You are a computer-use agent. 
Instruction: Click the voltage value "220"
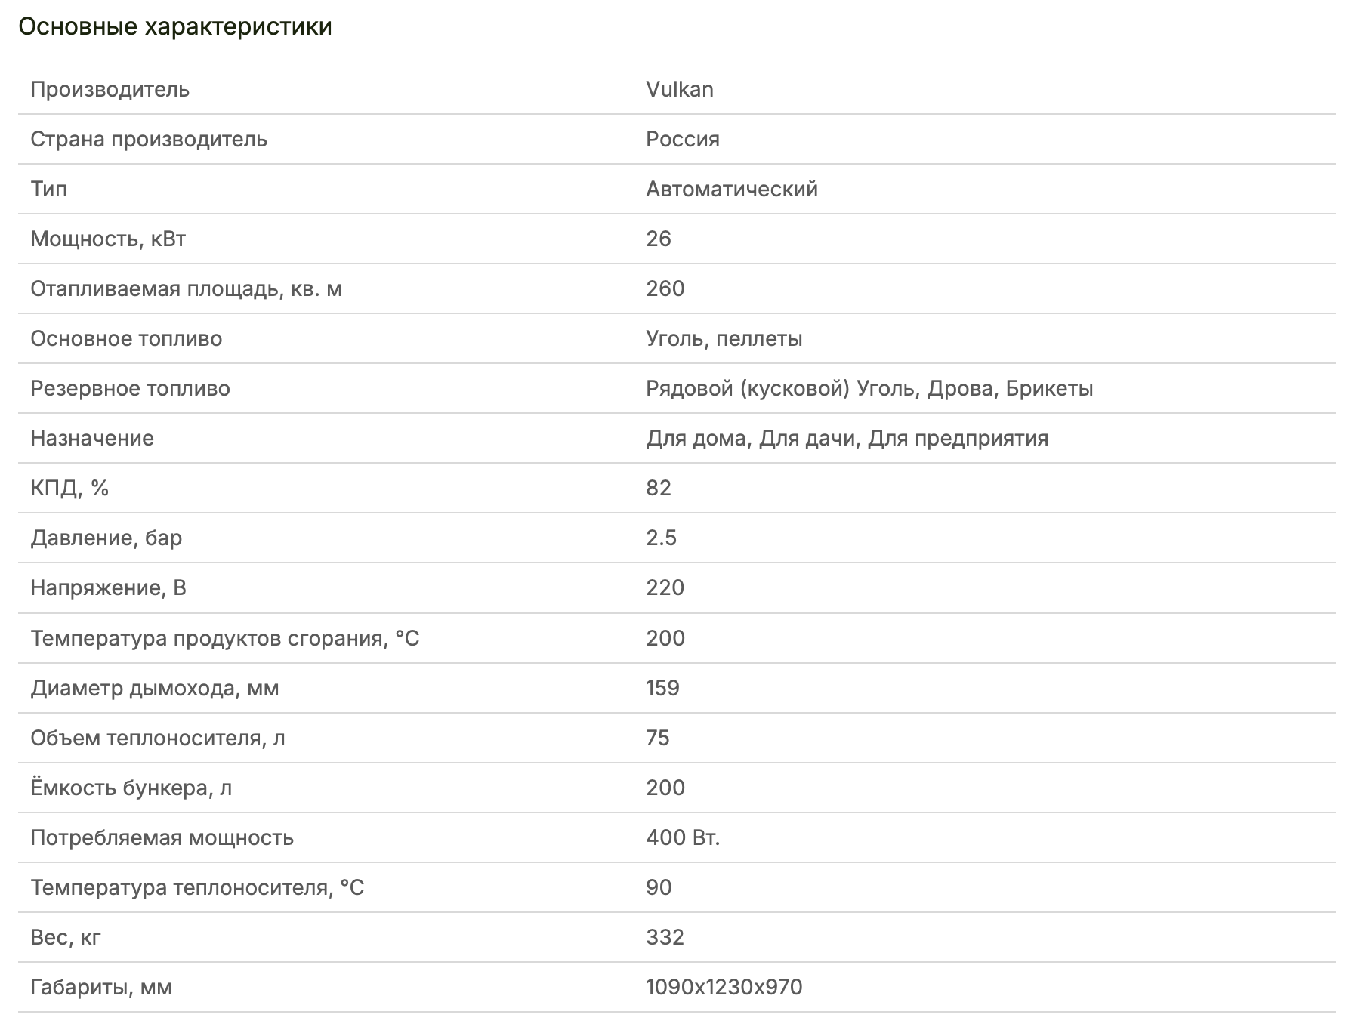(x=665, y=587)
